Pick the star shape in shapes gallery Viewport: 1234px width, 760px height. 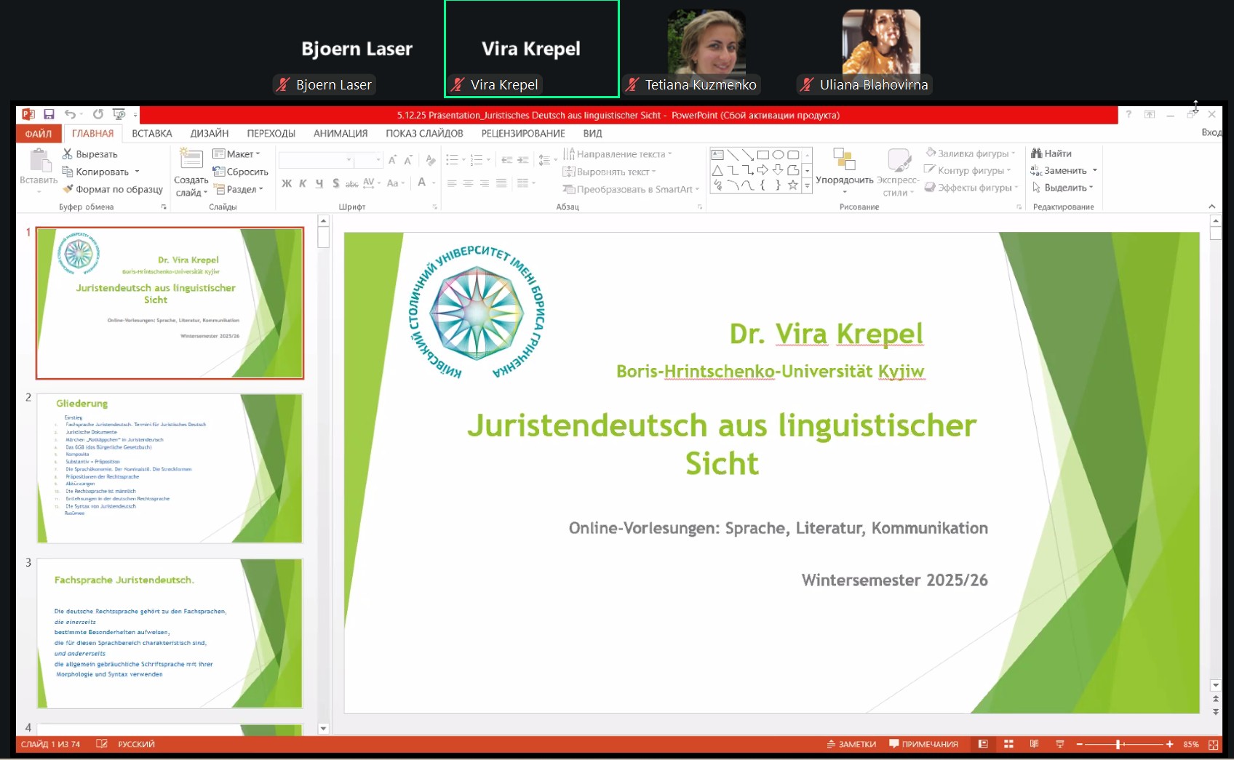point(793,185)
